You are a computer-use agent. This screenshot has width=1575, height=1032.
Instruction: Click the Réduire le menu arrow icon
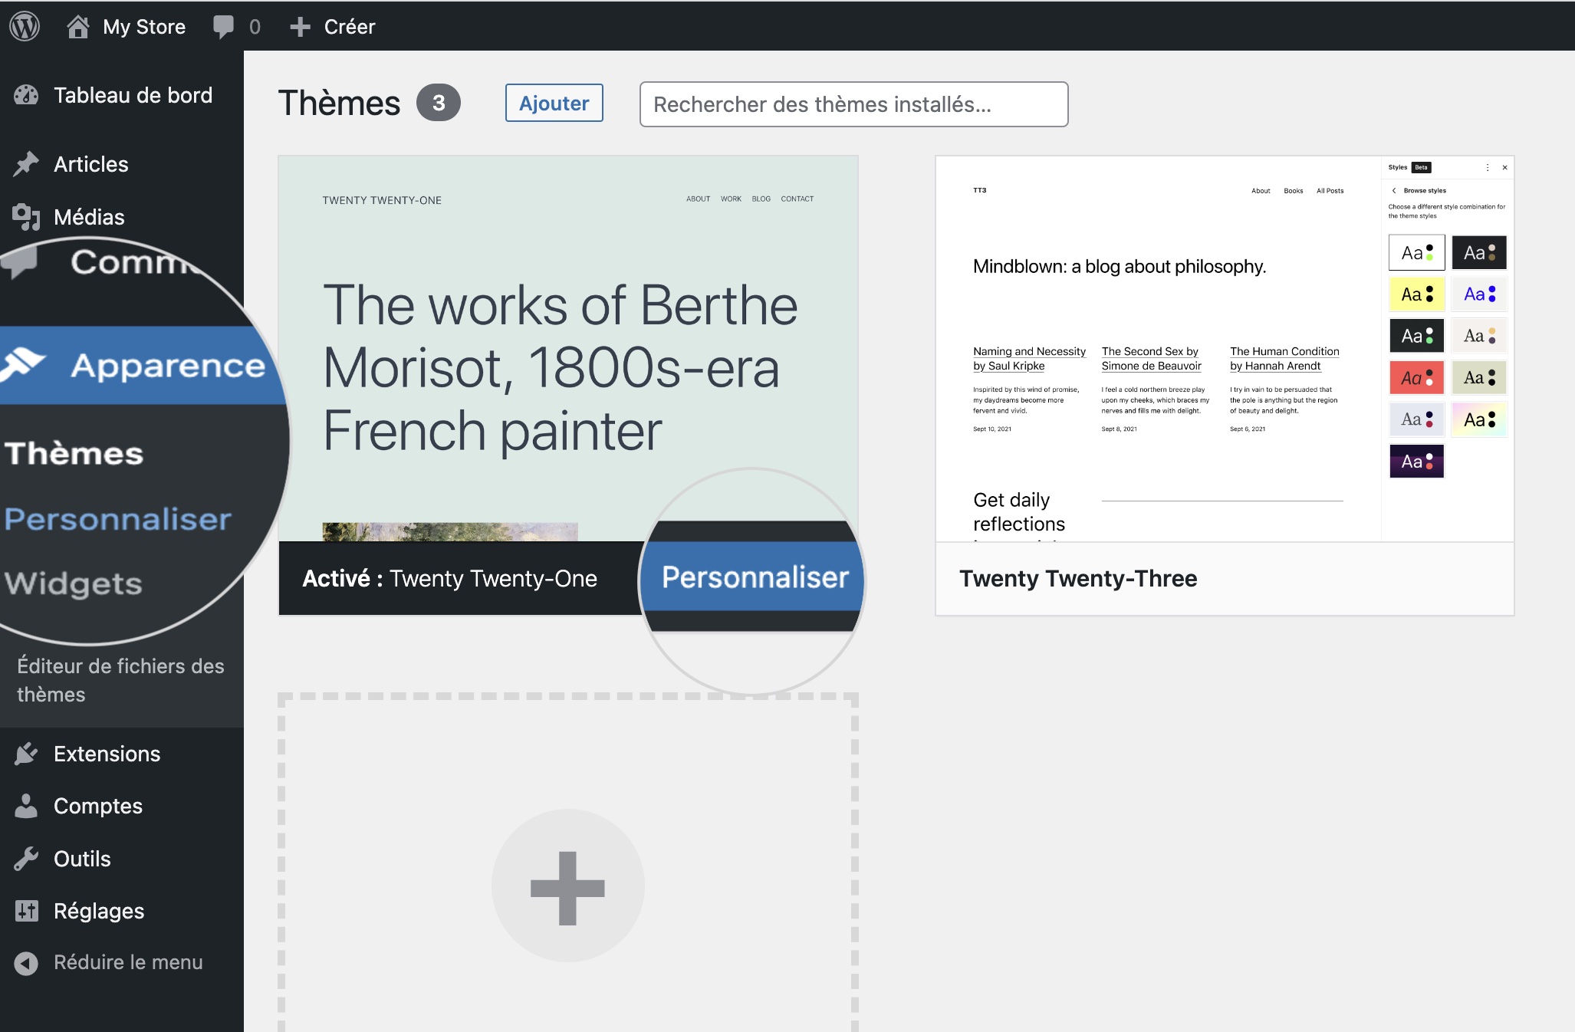tap(26, 963)
